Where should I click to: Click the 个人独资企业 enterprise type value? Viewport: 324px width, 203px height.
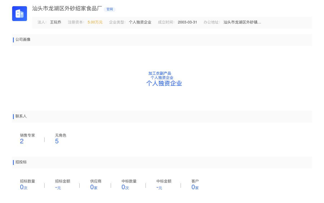point(140,22)
